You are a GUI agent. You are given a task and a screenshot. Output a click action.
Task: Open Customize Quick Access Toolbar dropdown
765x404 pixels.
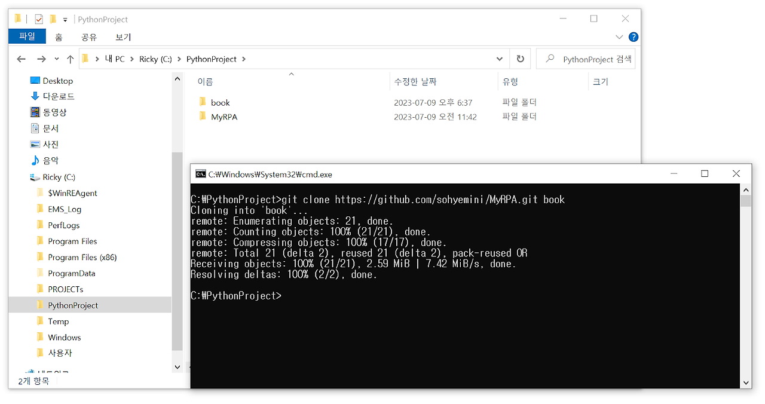[65, 20]
